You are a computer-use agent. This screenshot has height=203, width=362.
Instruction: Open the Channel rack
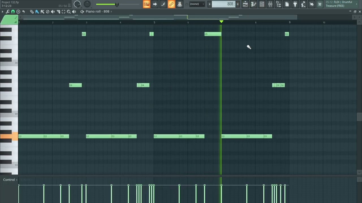262,4
